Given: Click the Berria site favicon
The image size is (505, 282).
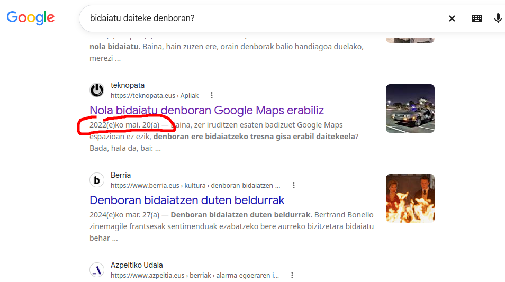Looking at the screenshot, I should pos(97,180).
